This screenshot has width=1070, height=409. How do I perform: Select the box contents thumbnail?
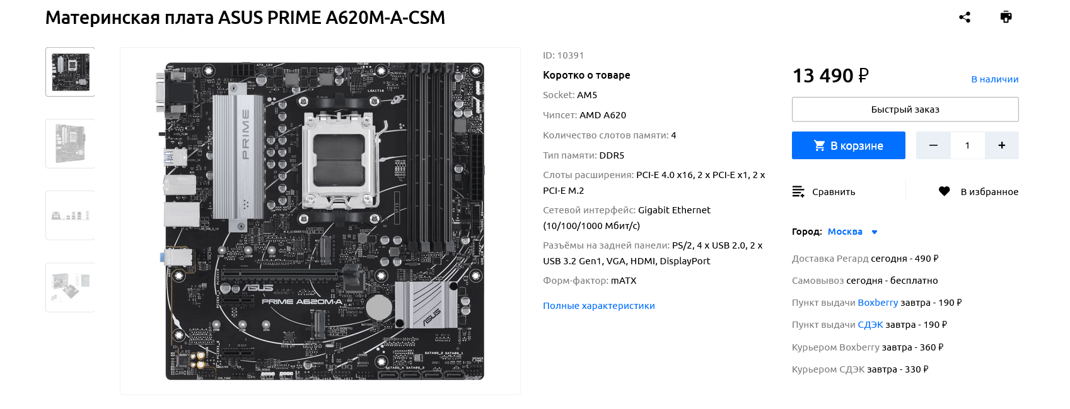point(70,288)
